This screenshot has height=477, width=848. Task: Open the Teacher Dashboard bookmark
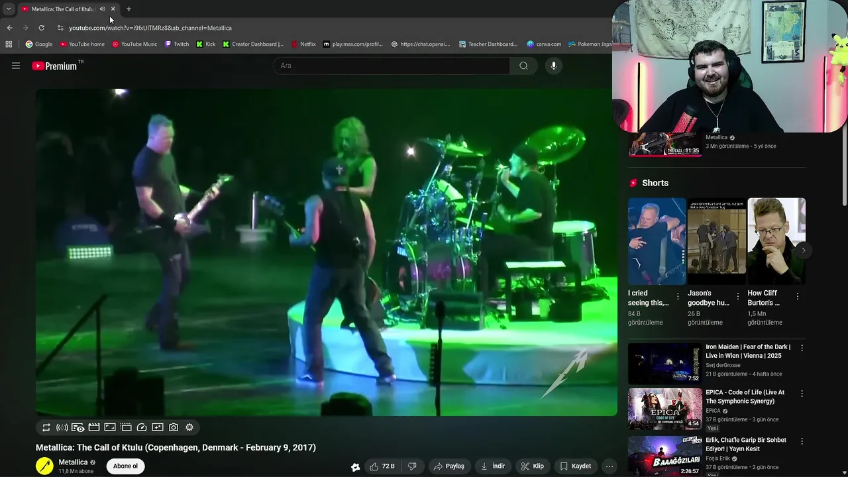[x=488, y=44]
